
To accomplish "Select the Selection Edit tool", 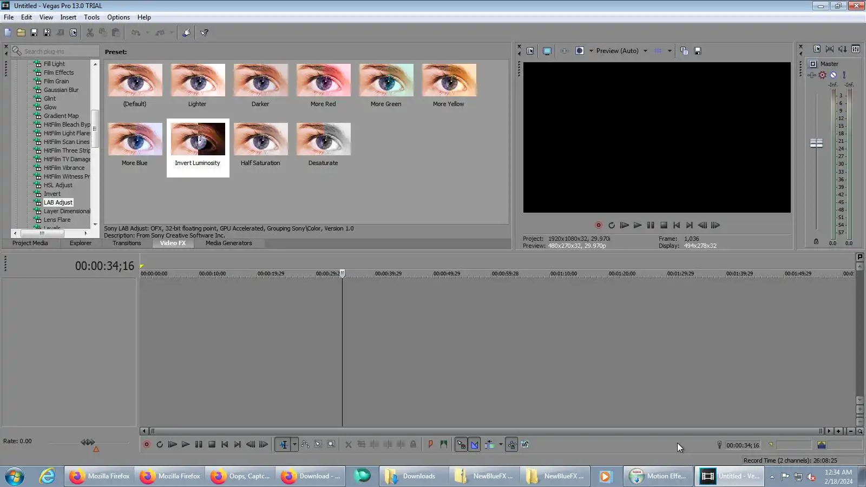I will pyautogui.click(x=318, y=445).
